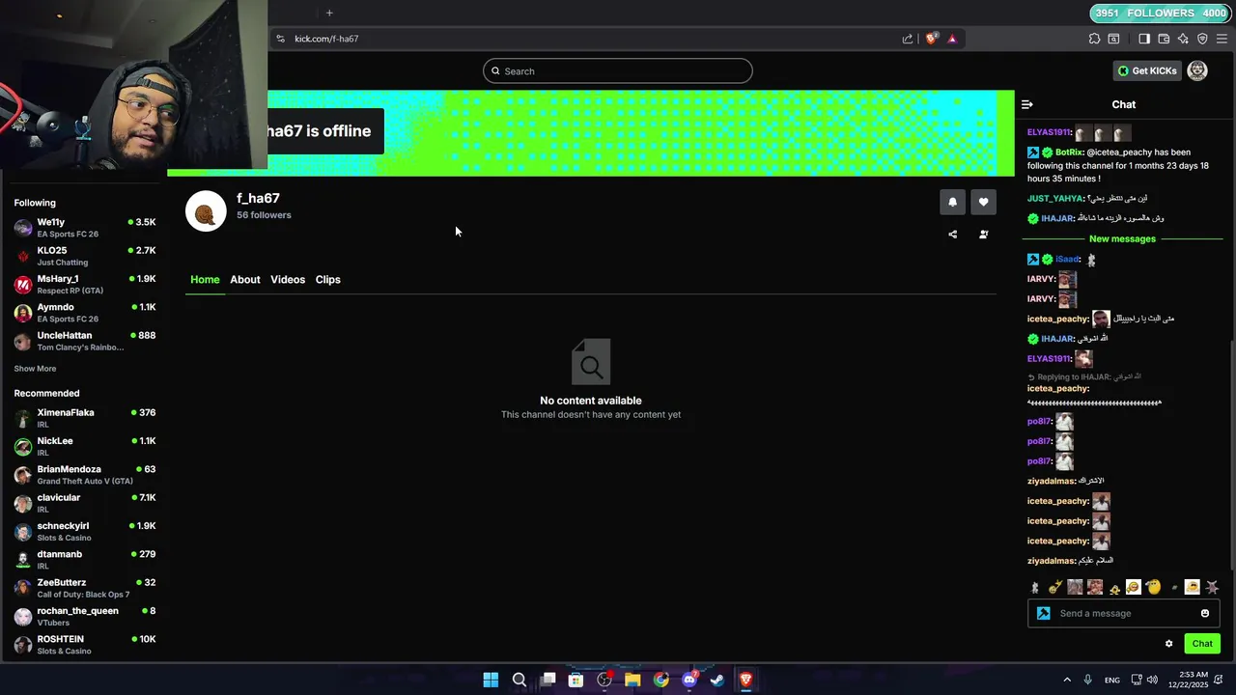
Task: Click ziyadalmas username in last chat message
Action: click(1051, 561)
